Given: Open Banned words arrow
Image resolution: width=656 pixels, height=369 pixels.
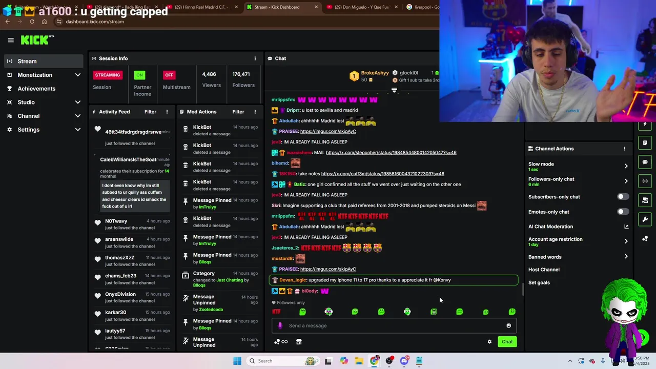Looking at the screenshot, I should coord(626,257).
